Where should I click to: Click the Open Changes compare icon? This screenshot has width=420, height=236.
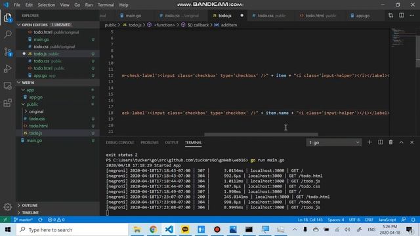coord(391,16)
